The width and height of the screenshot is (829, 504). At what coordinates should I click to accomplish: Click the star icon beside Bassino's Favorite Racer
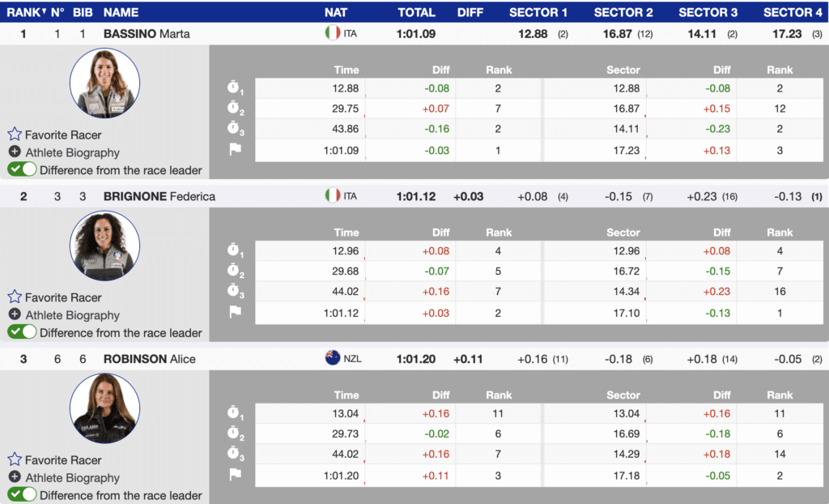click(x=15, y=135)
